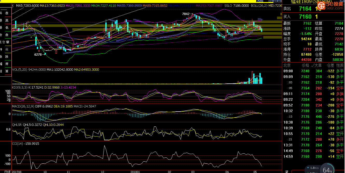Click the 持仓 value 87480

[306, 54]
